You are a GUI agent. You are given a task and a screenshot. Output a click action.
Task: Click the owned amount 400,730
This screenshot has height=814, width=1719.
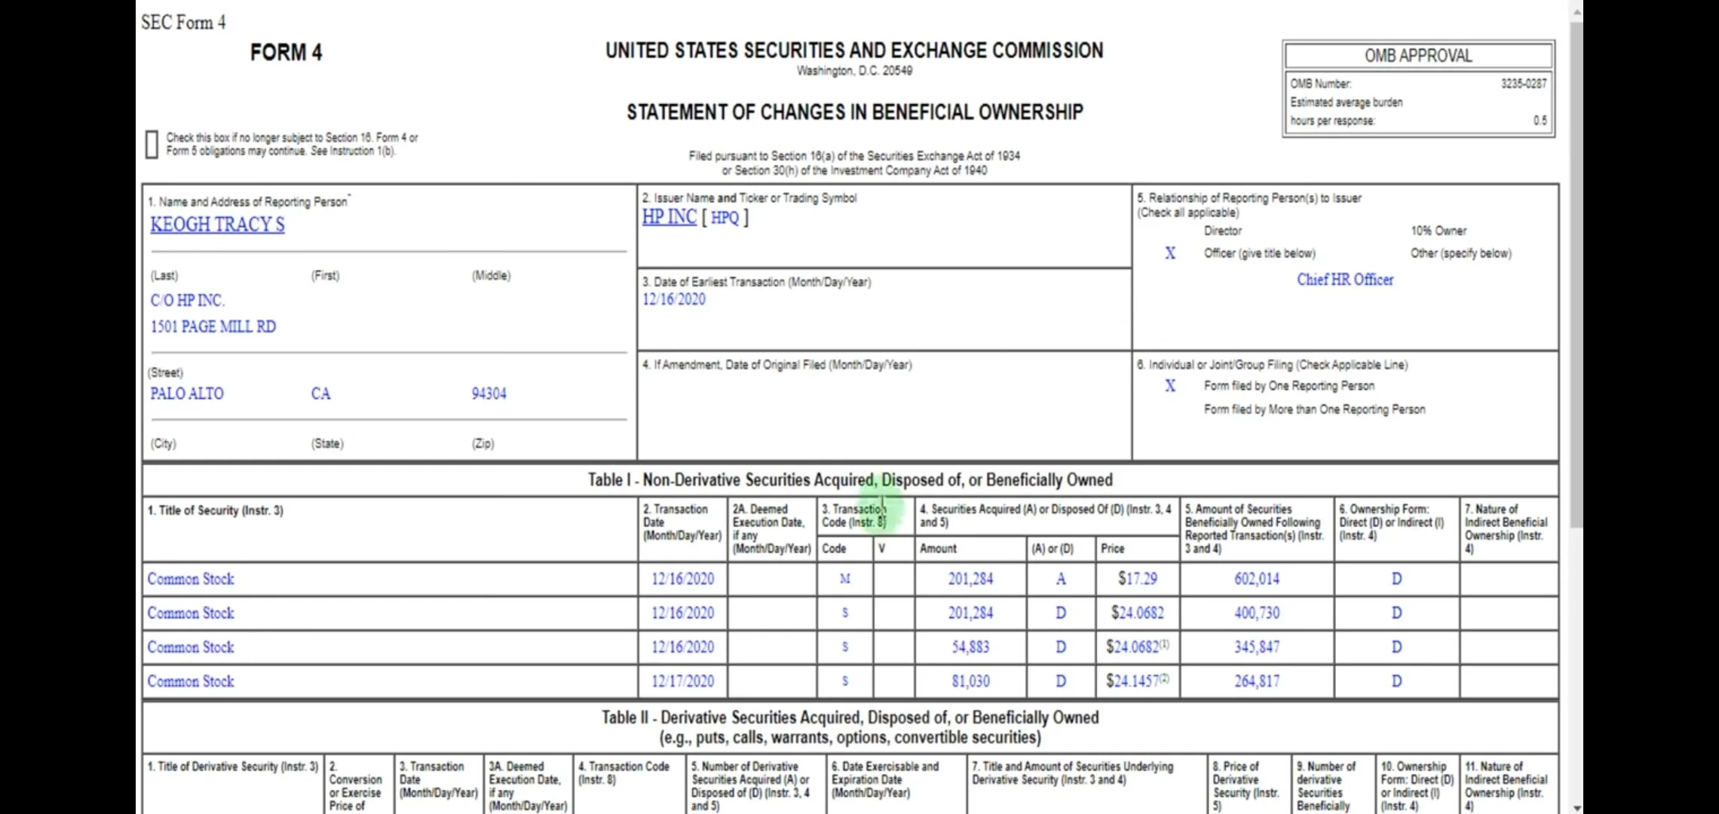coord(1257,613)
